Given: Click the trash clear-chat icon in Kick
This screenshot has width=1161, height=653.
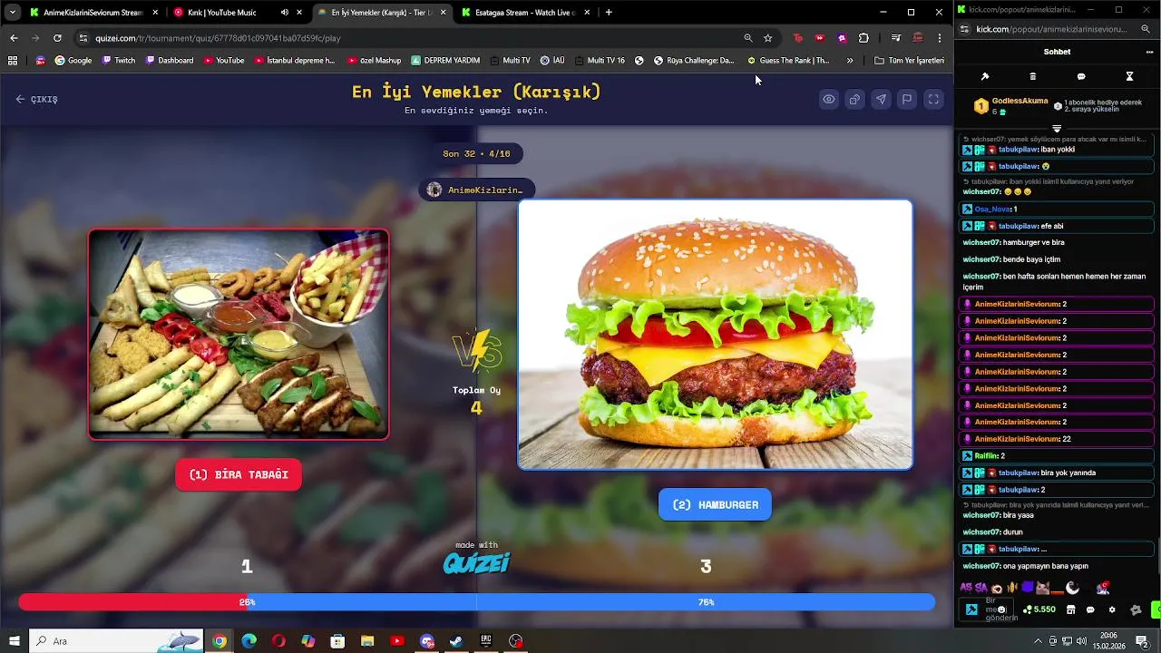Looking at the screenshot, I should (1033, 76).
